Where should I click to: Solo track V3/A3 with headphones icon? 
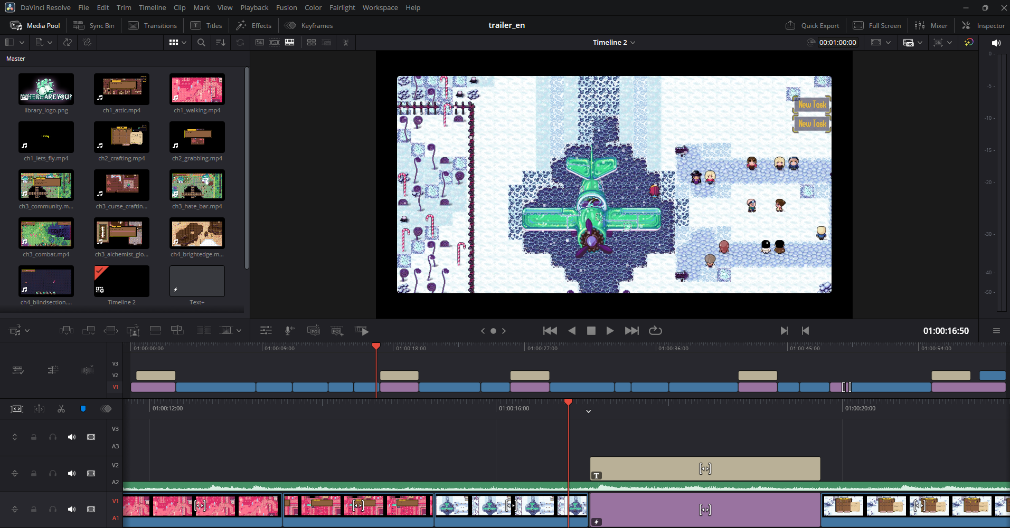coord(53,437)
